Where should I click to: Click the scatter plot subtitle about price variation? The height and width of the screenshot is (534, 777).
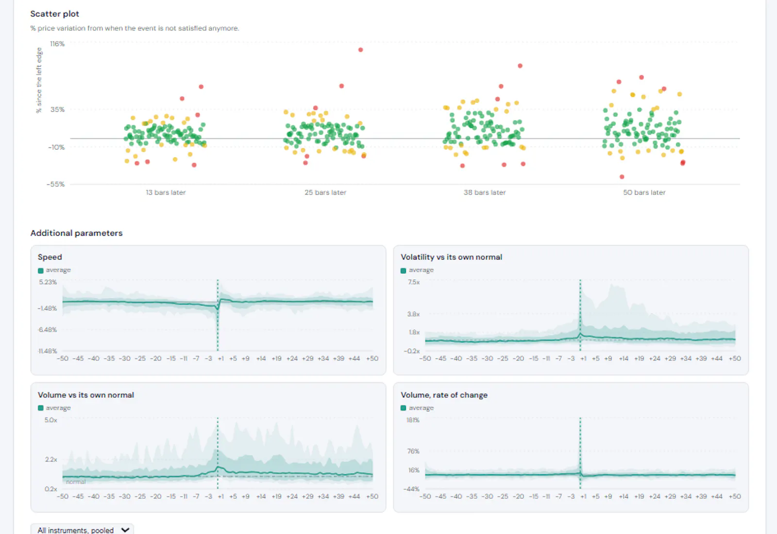click(135, 28)
